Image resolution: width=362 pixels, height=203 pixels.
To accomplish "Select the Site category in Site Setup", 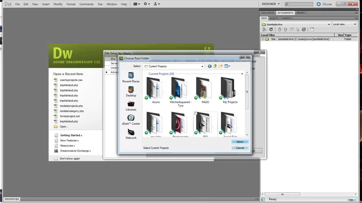I will point(113,59).
